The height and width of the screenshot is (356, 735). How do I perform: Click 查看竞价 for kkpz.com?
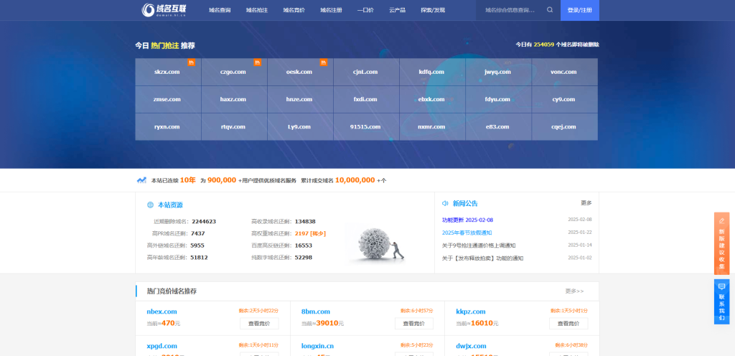[x=568, y=324]
